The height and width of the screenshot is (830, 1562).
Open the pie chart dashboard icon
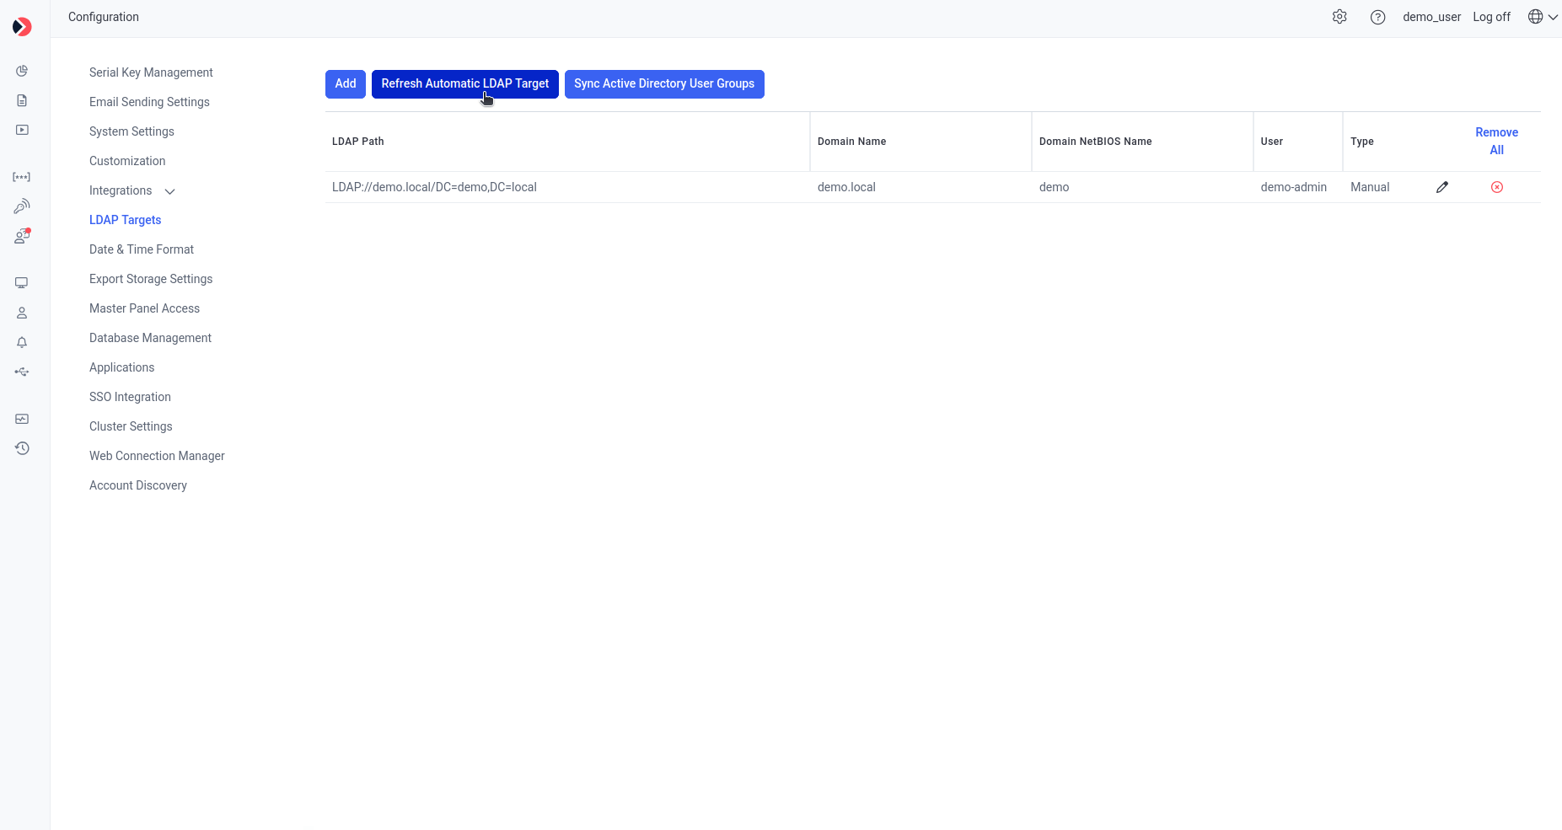click(x=22, y=71)
